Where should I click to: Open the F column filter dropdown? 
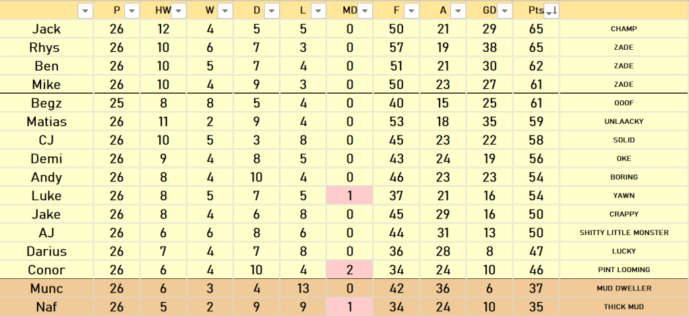tap(411, 11)
